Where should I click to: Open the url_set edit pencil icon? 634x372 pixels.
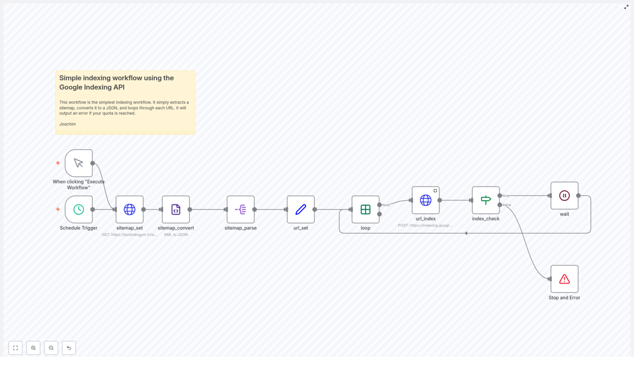coord(300,209)
